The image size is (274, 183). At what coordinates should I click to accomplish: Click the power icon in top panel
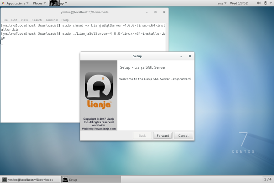click(267, 3)
